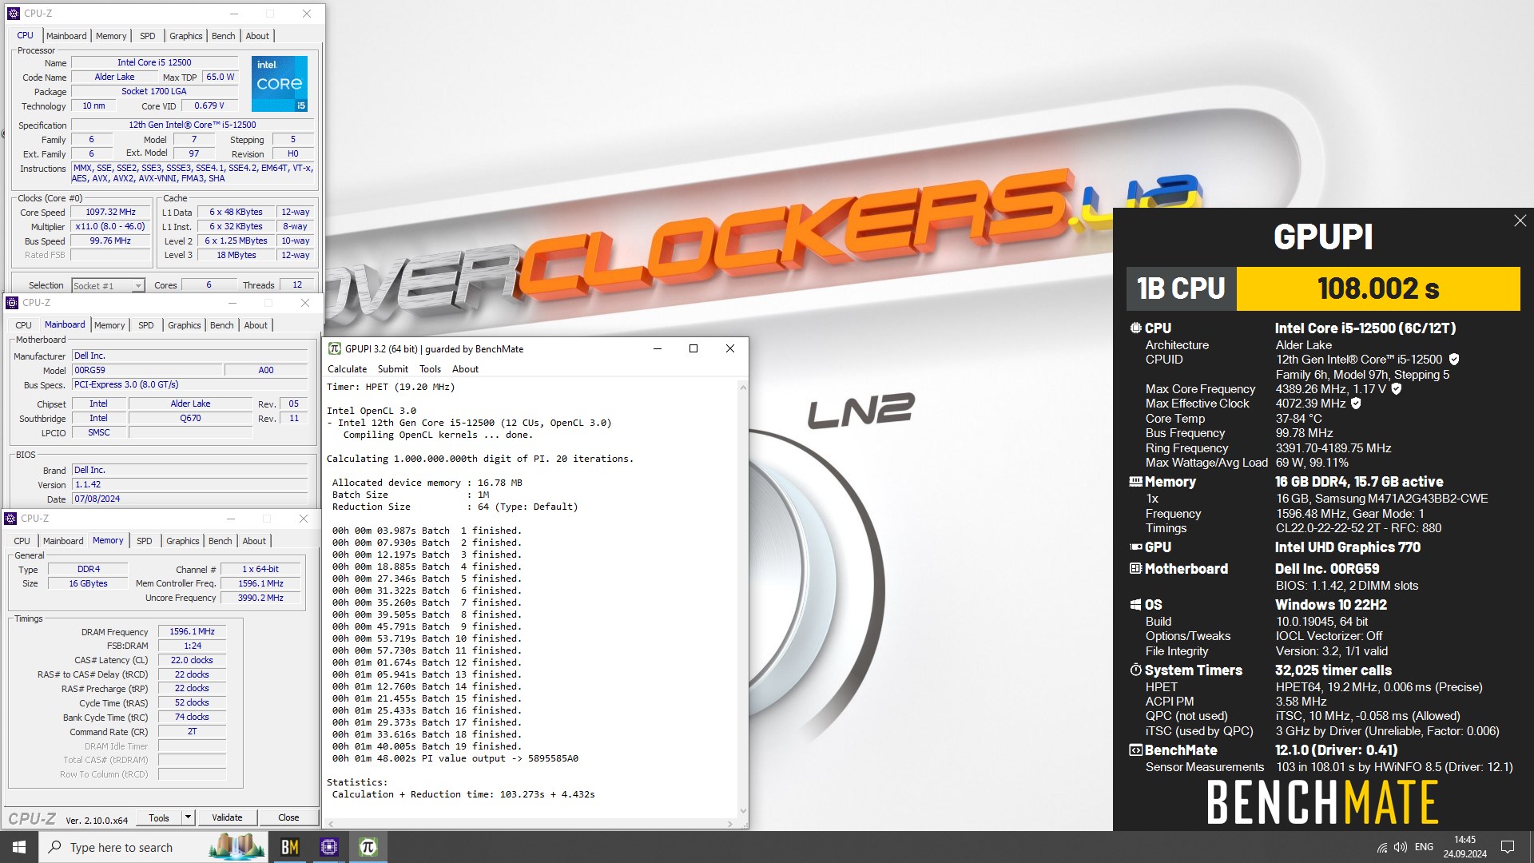This screenshot has width=1534, height=863.
Task: Click the GPUPI taskbar icon
Action: (368, 847)
